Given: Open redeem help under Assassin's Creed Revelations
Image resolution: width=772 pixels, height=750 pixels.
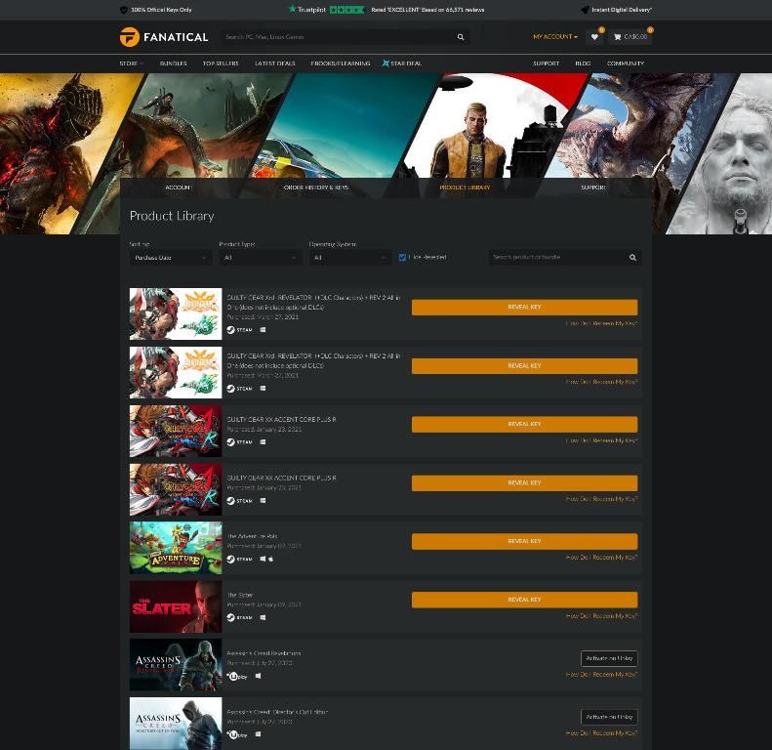Looking at the screenshot, I should (x=601, y=675).
